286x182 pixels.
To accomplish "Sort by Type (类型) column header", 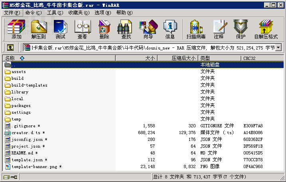I will click(220, 58).
